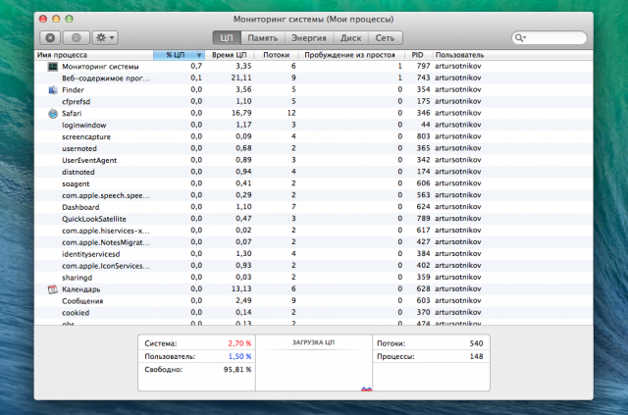Click the Safari compass icon
The image size is (628, 415).
pyautogui.click(x=52, y=113)
